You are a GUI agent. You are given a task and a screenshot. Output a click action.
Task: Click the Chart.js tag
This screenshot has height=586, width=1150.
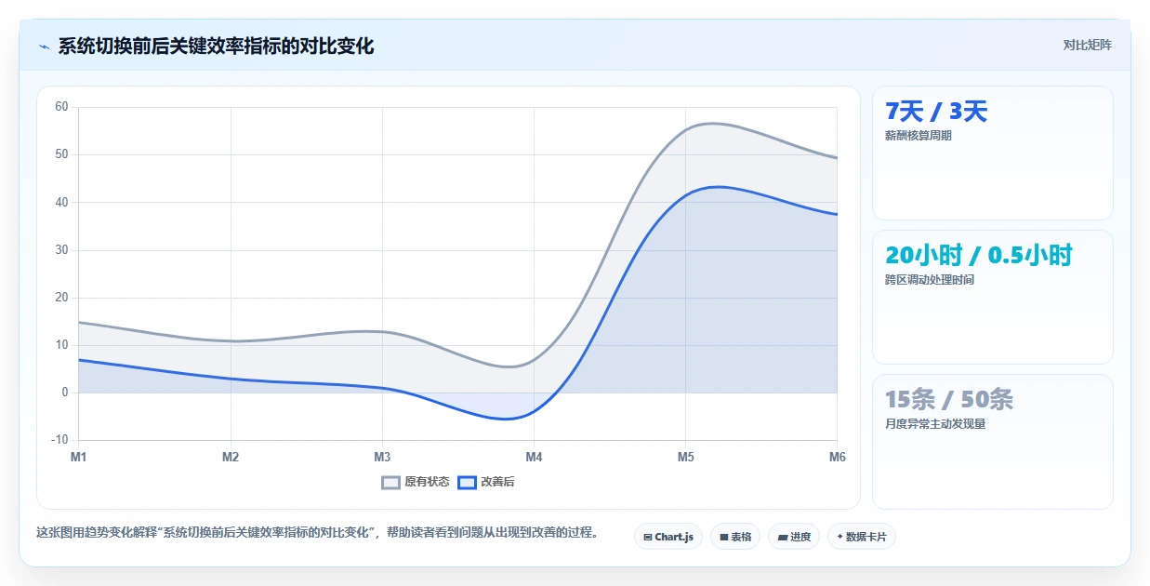tap(668, 537)
